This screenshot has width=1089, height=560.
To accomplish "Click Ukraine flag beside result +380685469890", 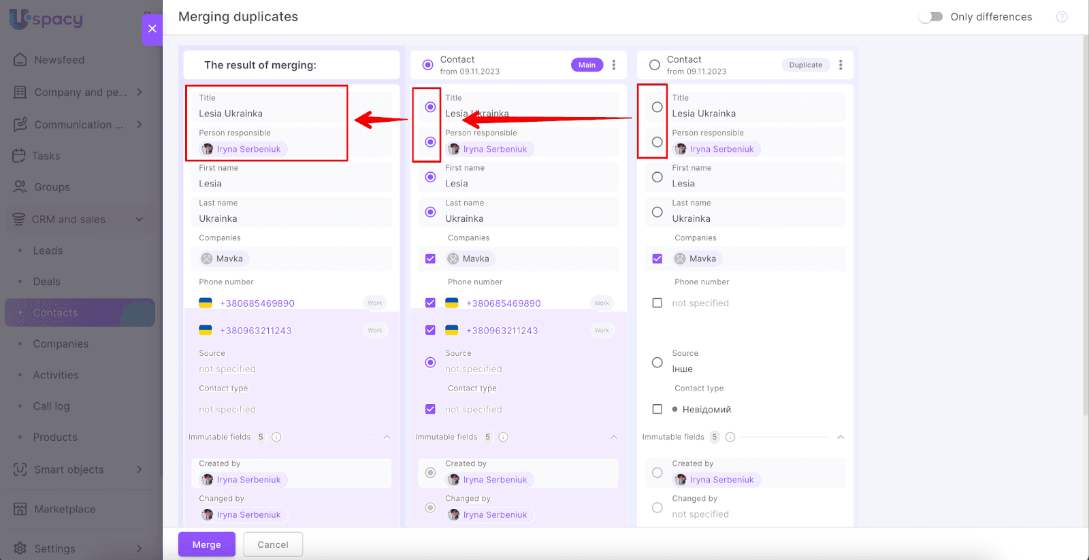I will 206,303.
